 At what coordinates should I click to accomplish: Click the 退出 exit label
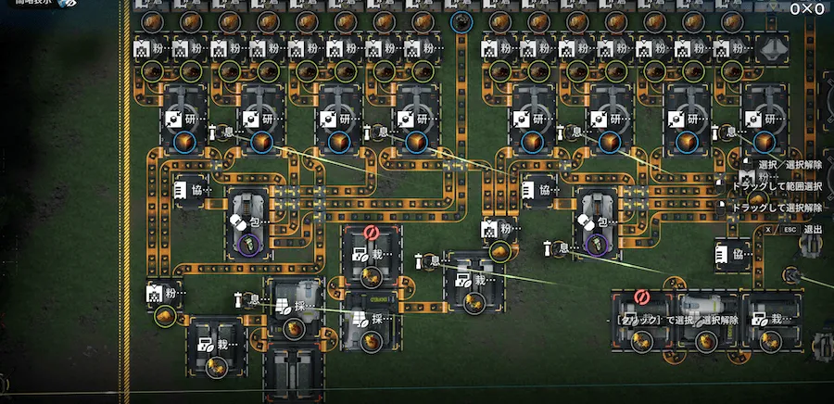coord(812,230)
